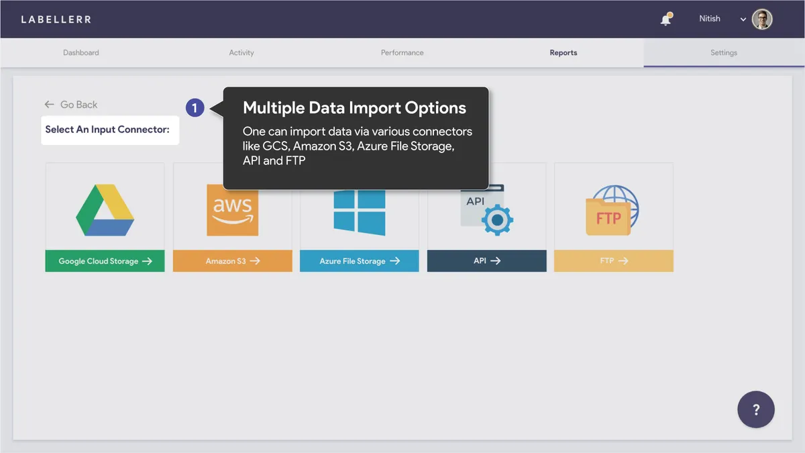Expand the Nitish account dropdown chevron

click(x=743, y=19)
